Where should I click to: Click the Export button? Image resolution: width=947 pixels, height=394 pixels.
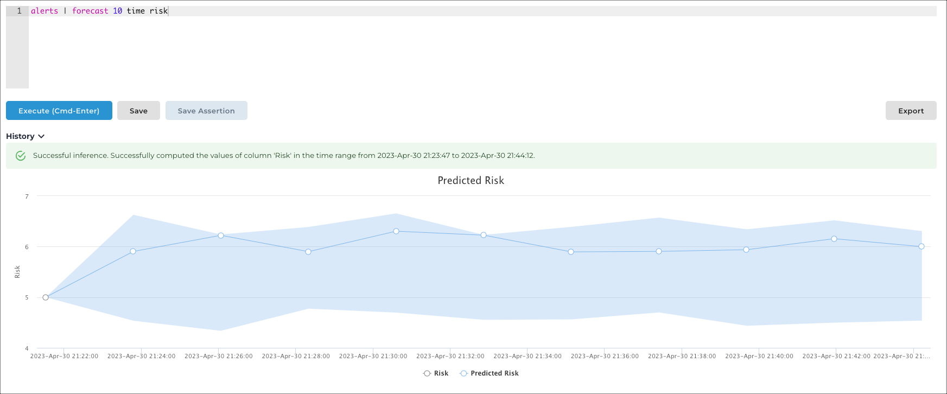pos(911,111)
